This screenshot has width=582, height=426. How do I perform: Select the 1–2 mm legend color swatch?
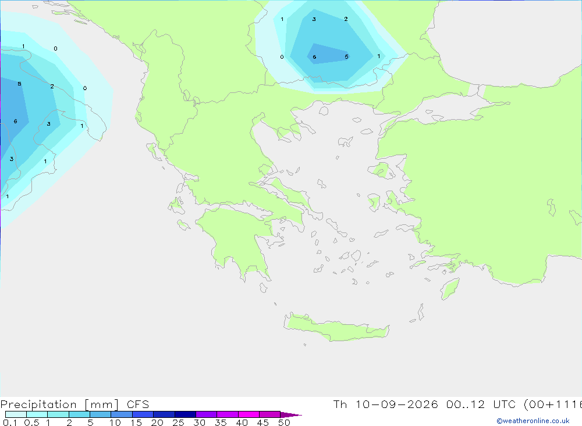[58, 414]
